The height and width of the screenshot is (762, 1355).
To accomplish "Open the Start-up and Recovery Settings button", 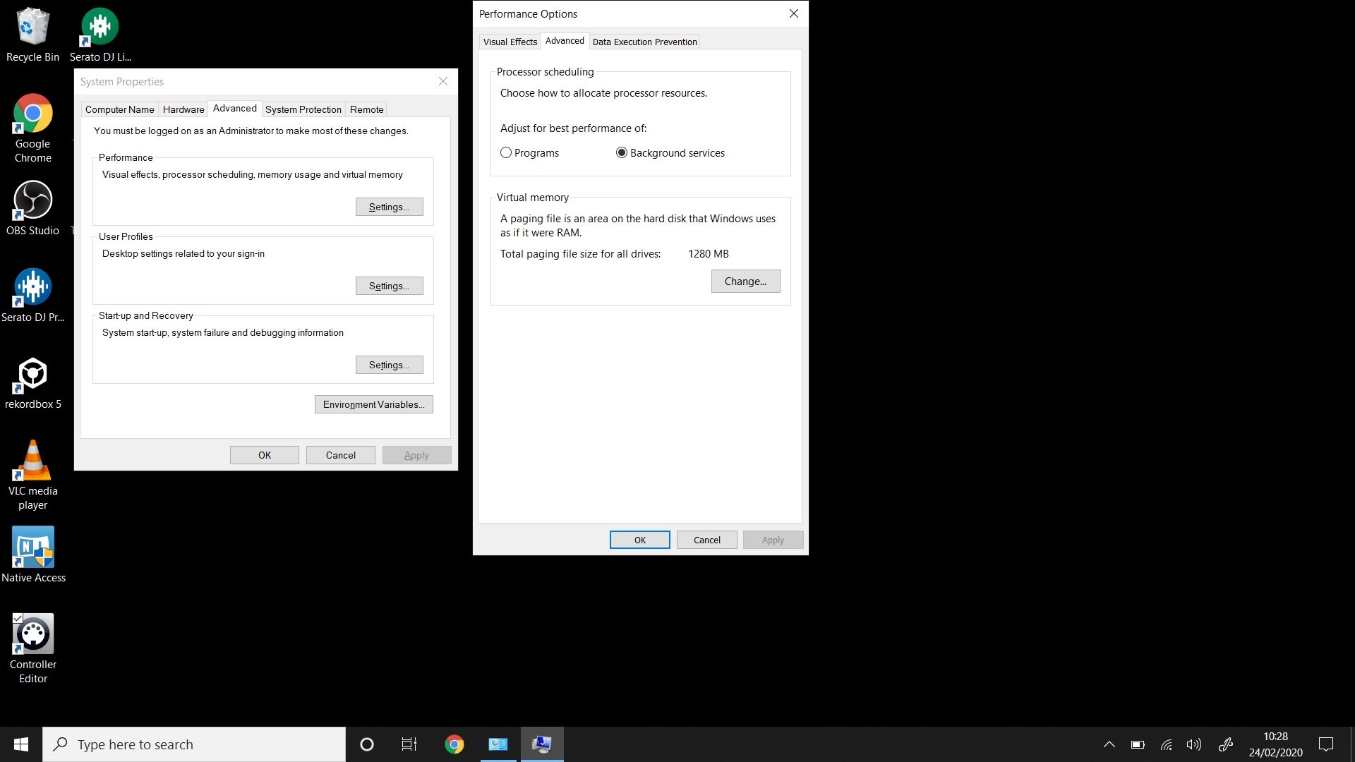I will 389,365.
